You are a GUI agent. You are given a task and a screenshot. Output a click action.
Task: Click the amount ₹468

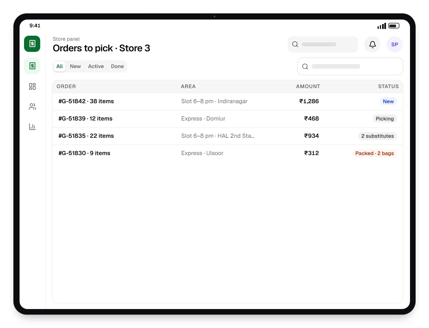(311, 119)
